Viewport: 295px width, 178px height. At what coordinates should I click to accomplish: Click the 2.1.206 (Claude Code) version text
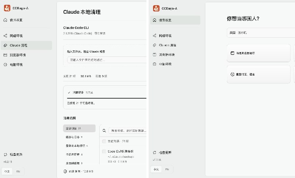tap(77, 33)
